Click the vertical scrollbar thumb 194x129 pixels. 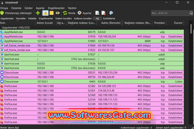click(x=191, y=29)
